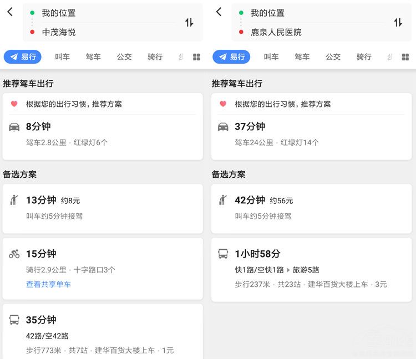
Task: Select the 易行 tab for 鹿泉人民医院
Action: (231, 57)
